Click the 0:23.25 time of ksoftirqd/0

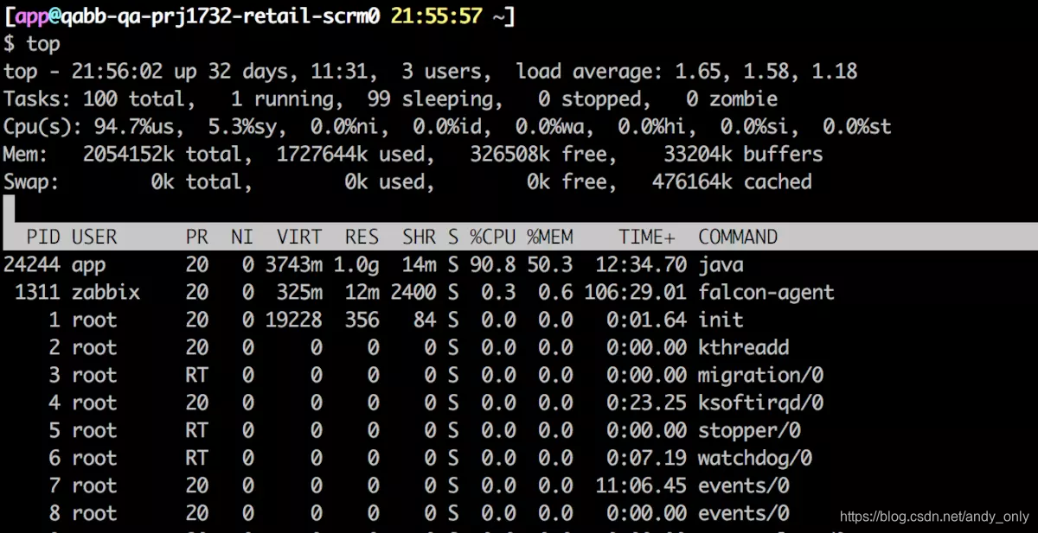pos(647,403)
